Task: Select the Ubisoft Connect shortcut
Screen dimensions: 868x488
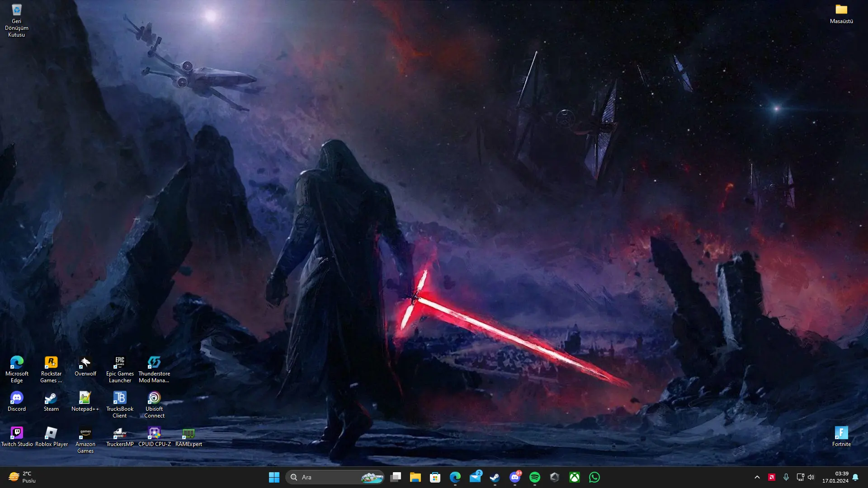Action: coord(154,404)
